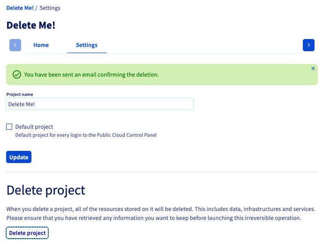Click the outlined Delete project button
This screenshot has height=242, width=323.
27,233
